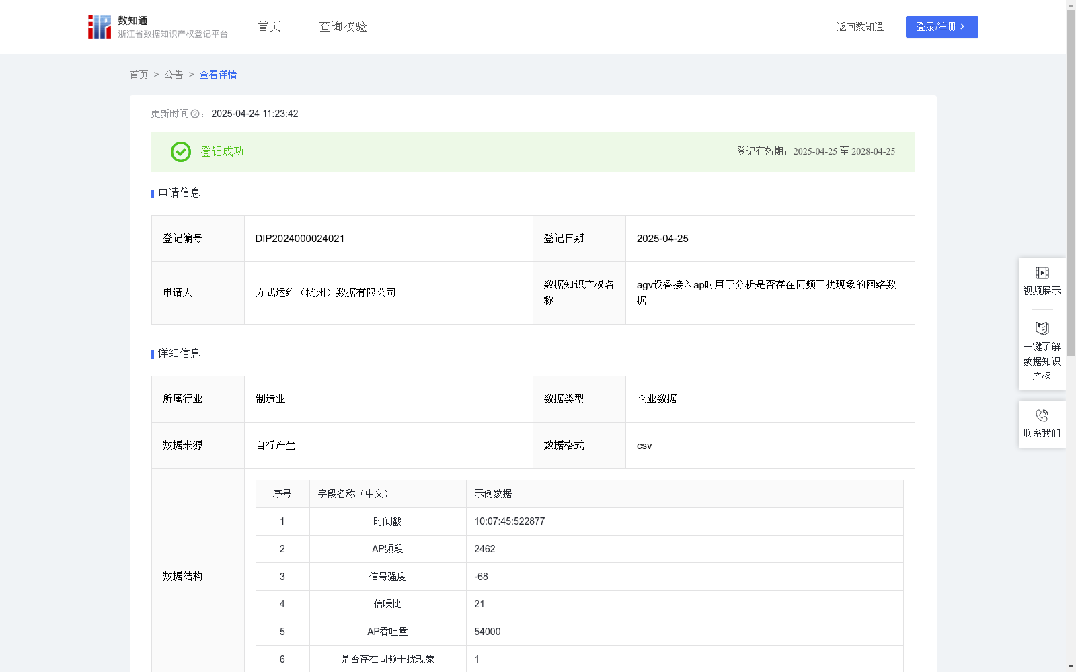Click the 登记成功 status text
The height and width of the screenshot is (672, 1076).
pyautogui.click(x=222, y=152)
